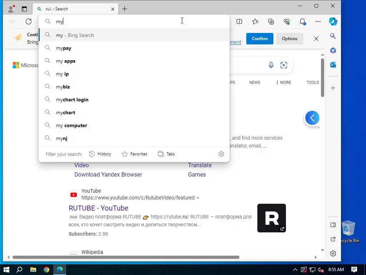This screenshot has height=275, width=366.
Task: Click the Confirm button
Action: [x=259, y=39]
